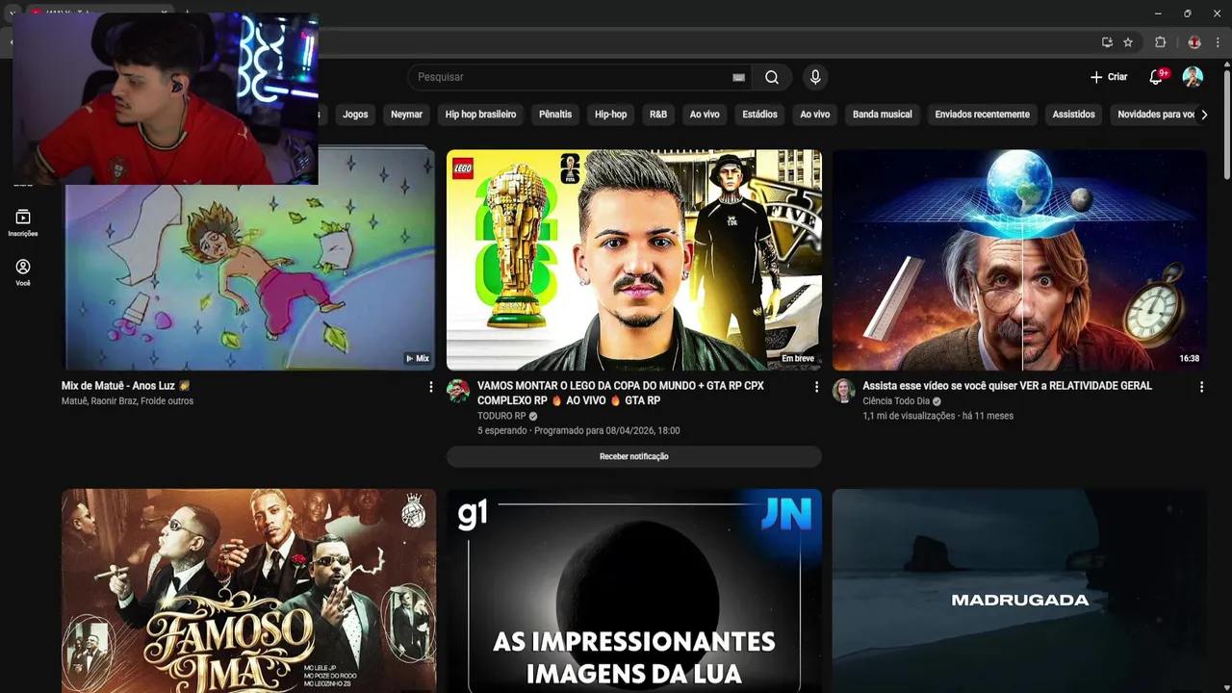Open the Famoso Imã thumbnail
Screen dimensions: 1232x693
[248, 591]
